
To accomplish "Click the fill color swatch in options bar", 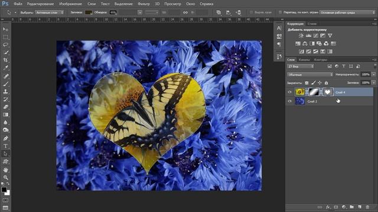I will click(x=89, y=12).
